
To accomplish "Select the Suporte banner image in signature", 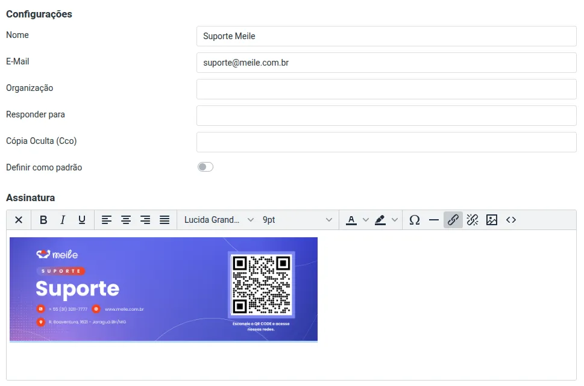I will point(163,289).
